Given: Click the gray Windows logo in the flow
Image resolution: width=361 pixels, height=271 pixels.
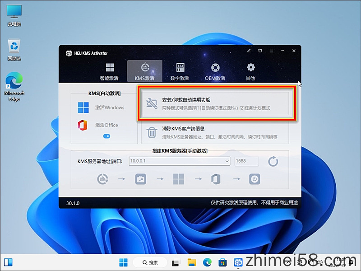Looking at the screenshot, I should [179, 179].
